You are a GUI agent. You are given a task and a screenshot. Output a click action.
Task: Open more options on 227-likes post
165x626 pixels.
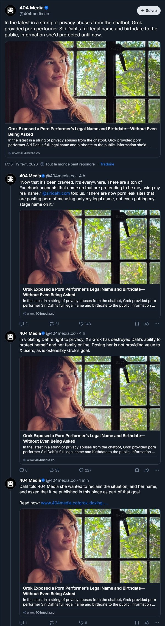[157, 470]
